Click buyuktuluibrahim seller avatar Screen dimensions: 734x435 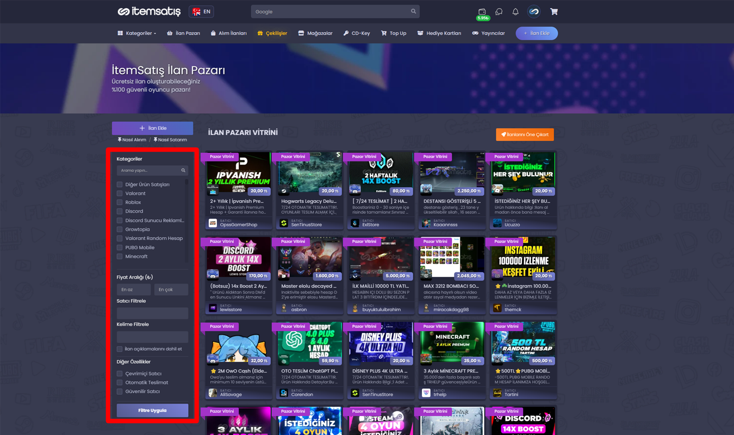[x=355, y=308]
